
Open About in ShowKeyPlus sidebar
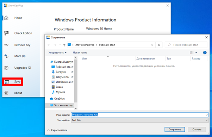pyautogui.click(x=18, y=93)
